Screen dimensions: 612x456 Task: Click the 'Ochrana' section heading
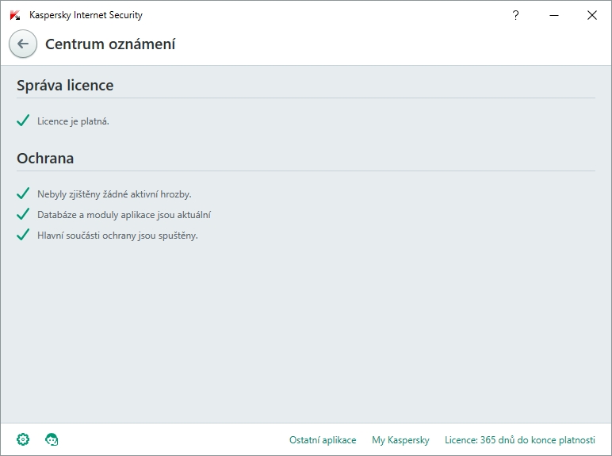(x=45, y=158)
